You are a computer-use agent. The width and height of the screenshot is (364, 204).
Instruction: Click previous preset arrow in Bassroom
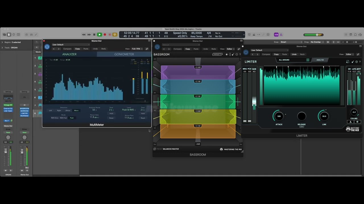pos(164,49)
